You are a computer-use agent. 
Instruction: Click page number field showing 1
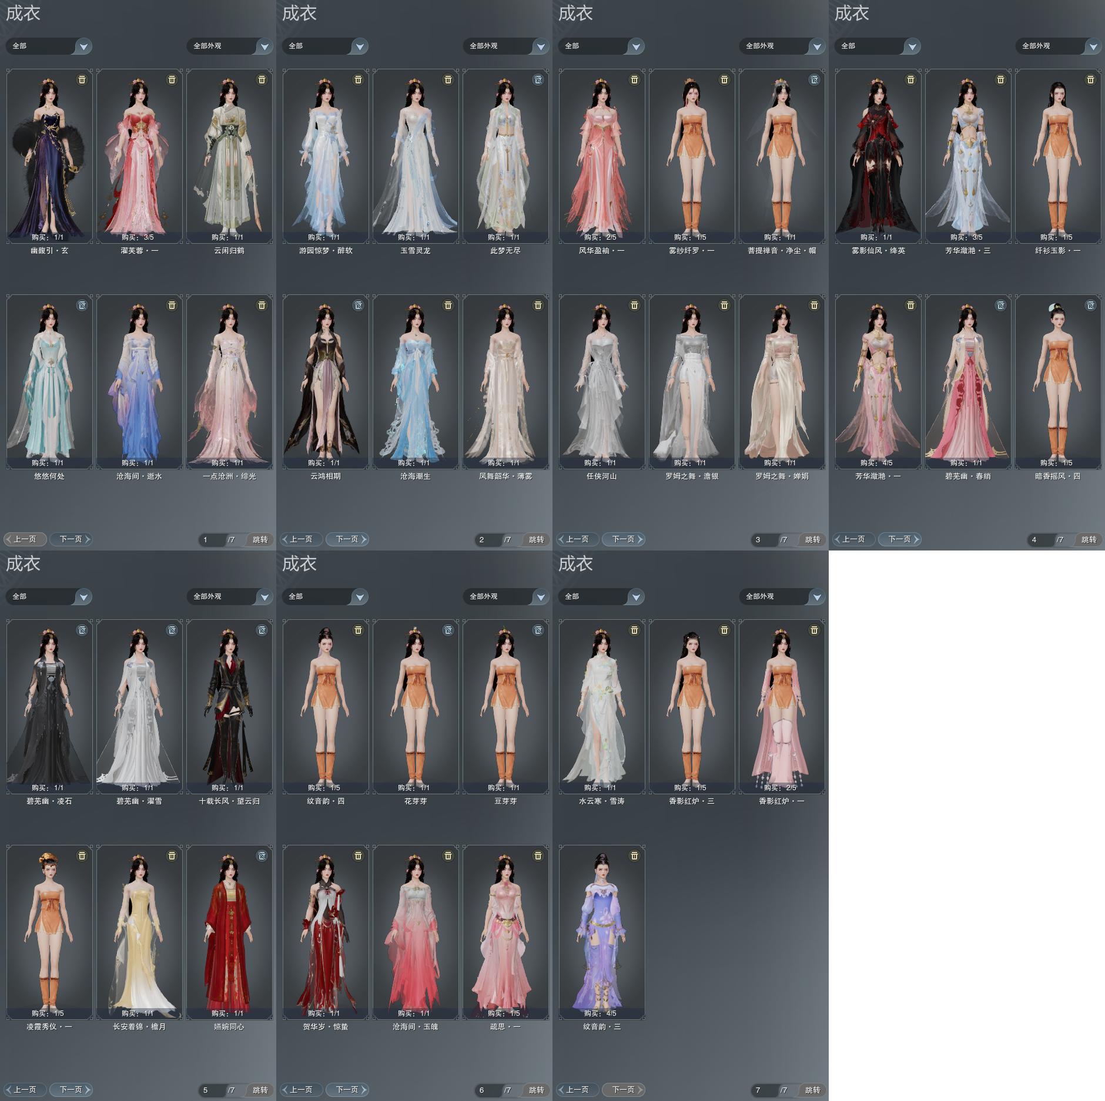[x=213, y=539]
